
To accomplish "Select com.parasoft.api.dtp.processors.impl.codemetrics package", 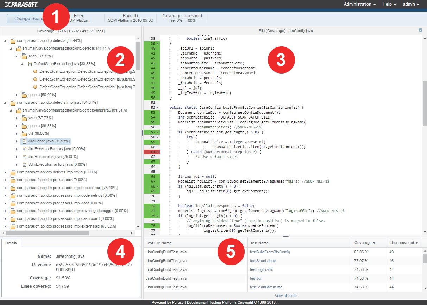I will 67,195.
